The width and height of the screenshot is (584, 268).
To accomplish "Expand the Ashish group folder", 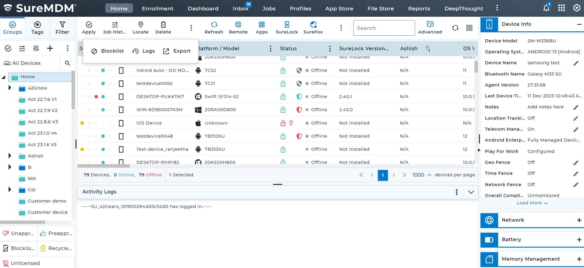I will (x=10, y=156).
